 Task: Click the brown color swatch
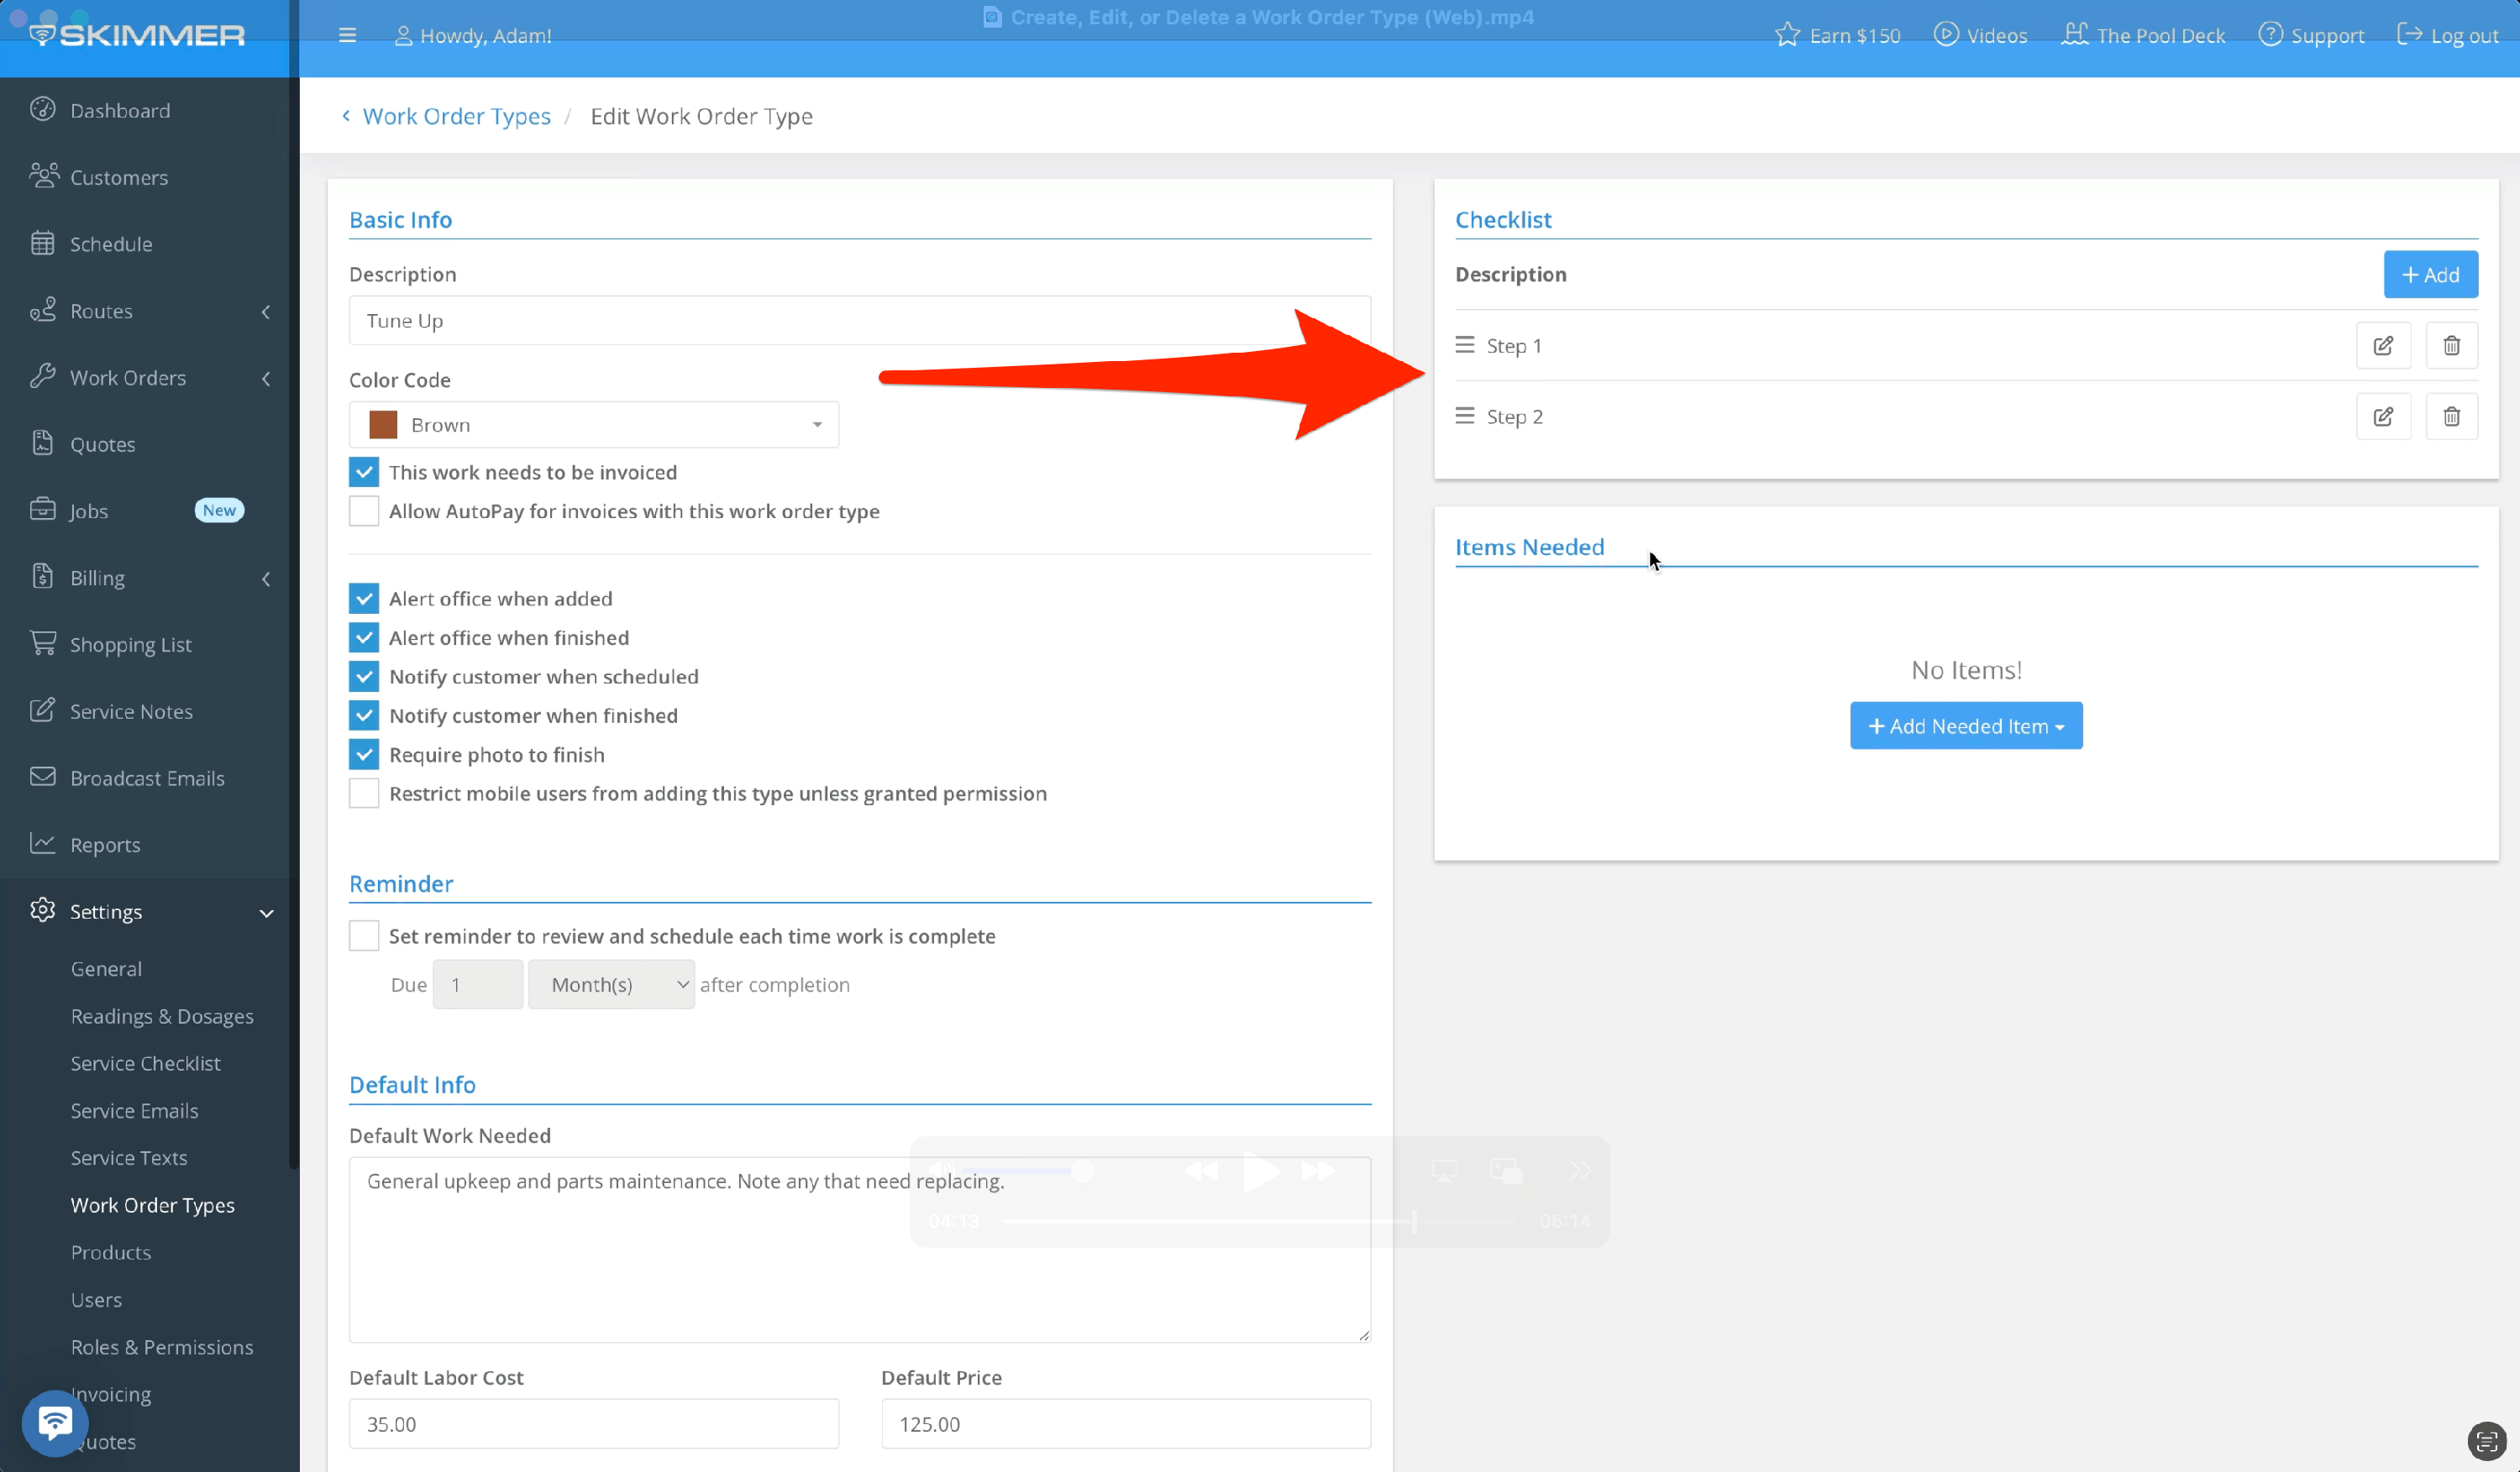tap(383, 425)
